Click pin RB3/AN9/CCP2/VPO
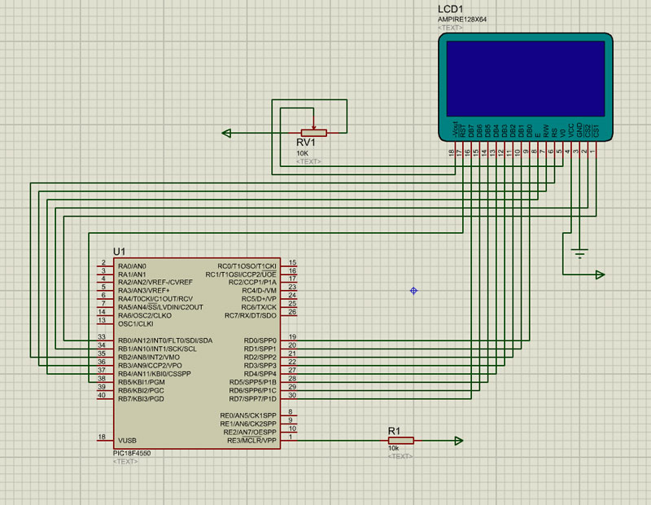The image size is (651, 505). tap(150, 366)
